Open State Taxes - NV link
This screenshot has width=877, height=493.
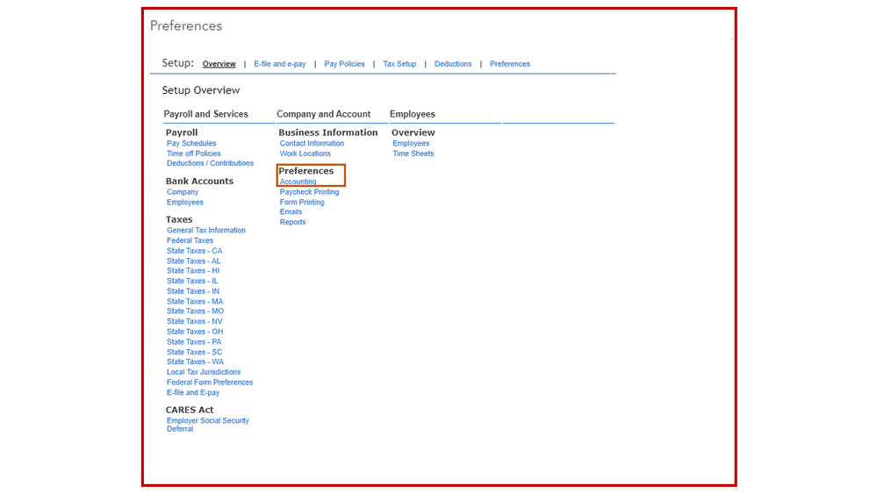point(194,321)
